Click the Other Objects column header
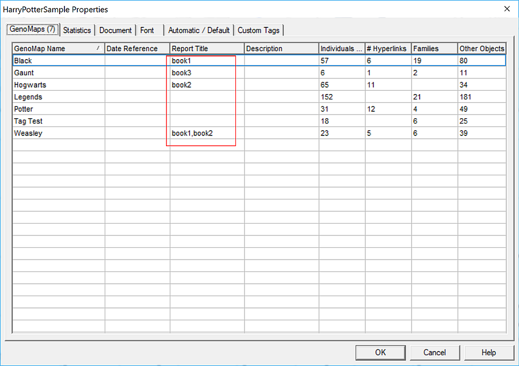This screenshot has height=366, width=519. [x=482, y=48]
